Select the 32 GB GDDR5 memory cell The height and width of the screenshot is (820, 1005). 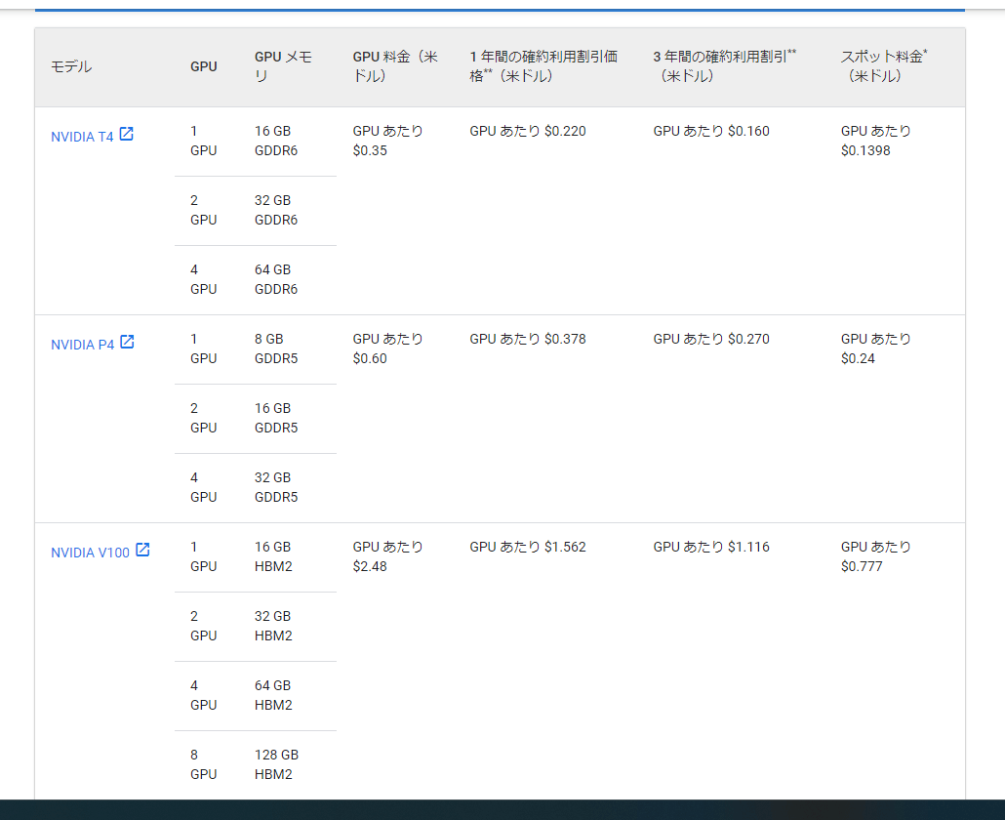click(276, 486)
